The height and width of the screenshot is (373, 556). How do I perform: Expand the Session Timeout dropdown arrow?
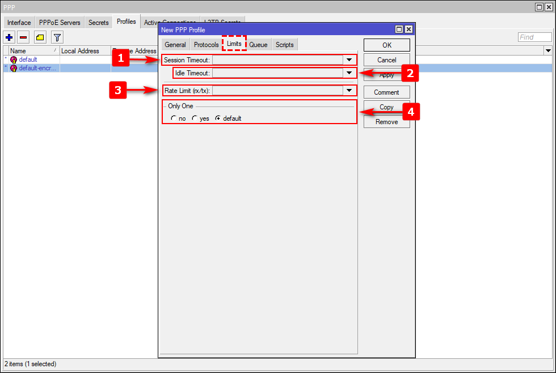349,60
